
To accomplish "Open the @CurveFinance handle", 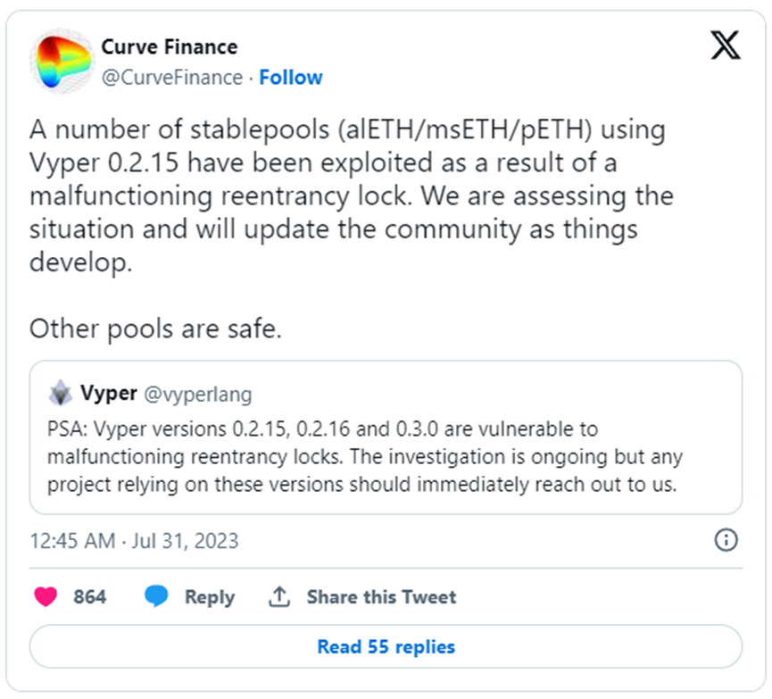I will 172,78.
